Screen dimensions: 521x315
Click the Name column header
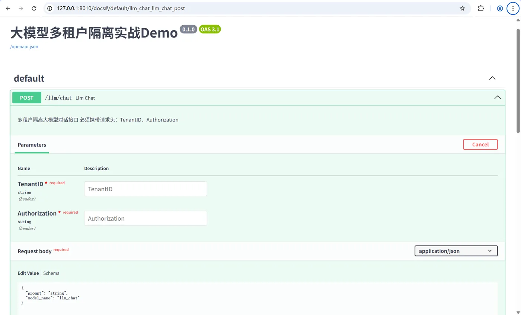(x=24, y=168)
